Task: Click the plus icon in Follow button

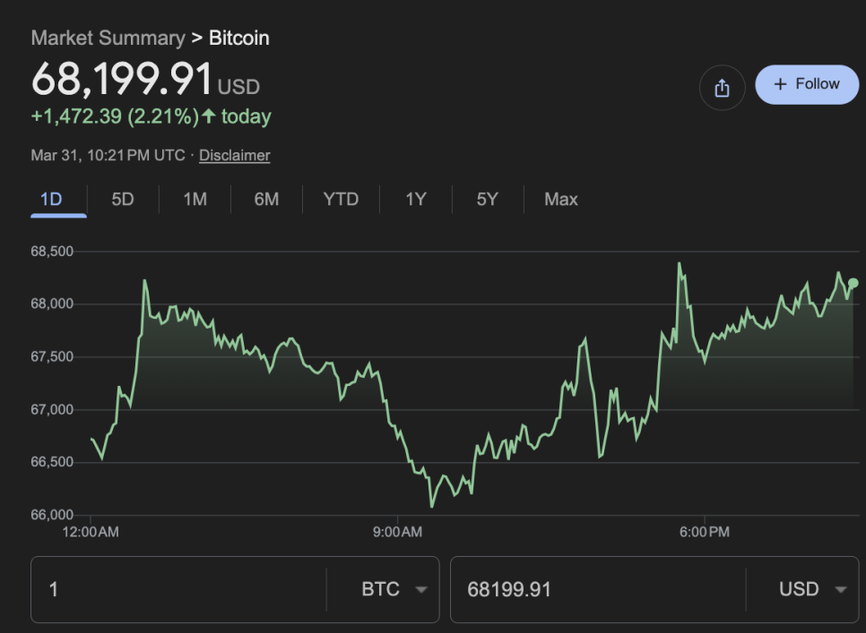Action: (x=780, y=84)
